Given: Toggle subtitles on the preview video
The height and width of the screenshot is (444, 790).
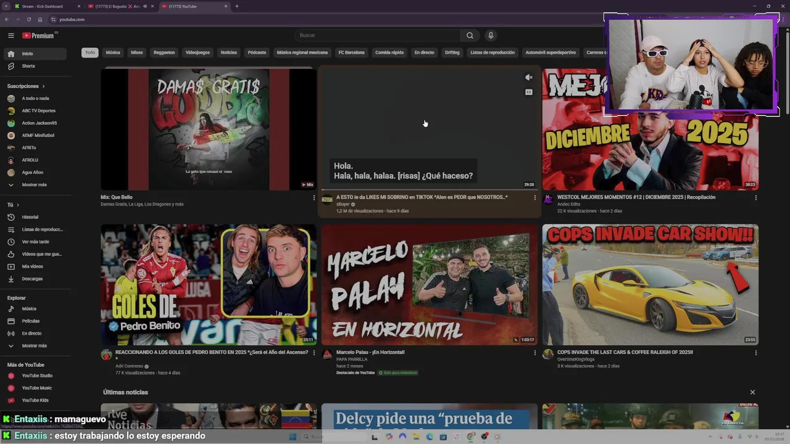Looking at the screenshot, I should point(528,92).
